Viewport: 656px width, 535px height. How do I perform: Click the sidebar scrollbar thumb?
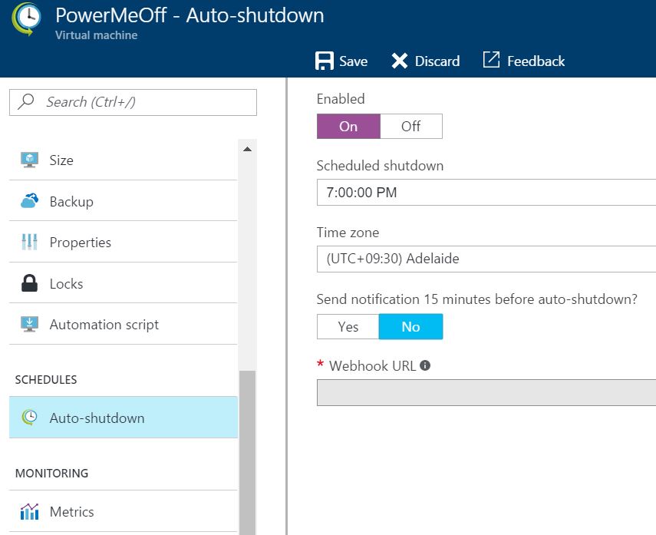(247, 452)
